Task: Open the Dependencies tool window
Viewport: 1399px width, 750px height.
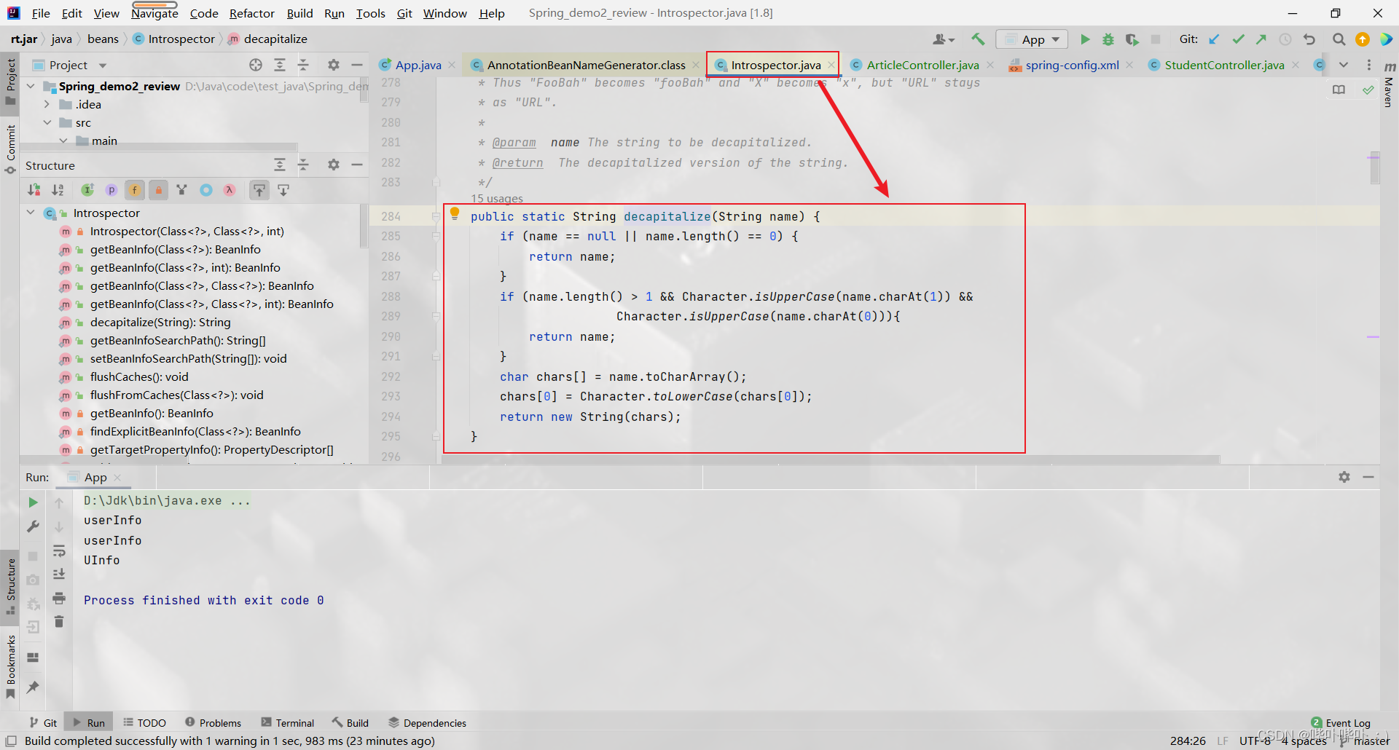Action: 427,722
